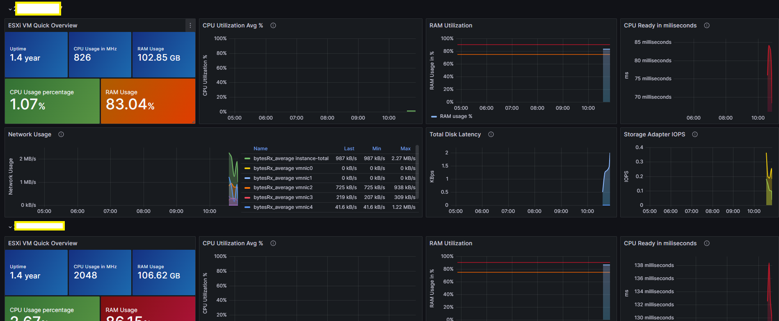Toggle the RAM usage % legend entry in upper RAM Utilization
The width and height of the screenshot is (779, 321).
coord(456,116)
